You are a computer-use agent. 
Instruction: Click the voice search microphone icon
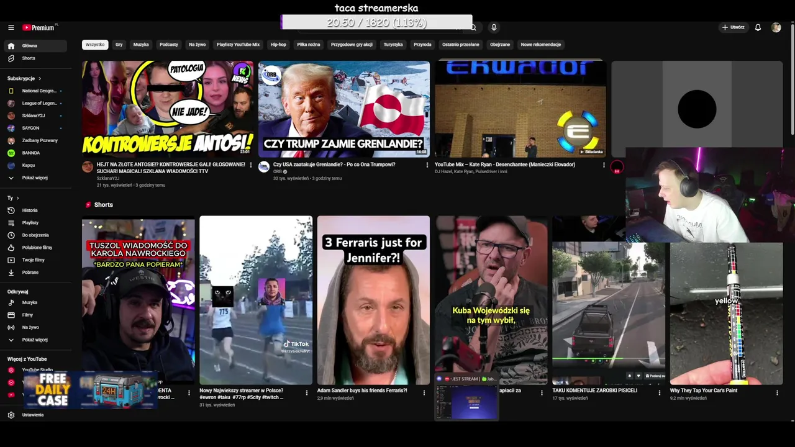pos(494,27)
